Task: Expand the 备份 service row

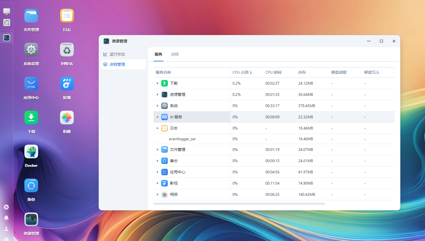Action: 157,161
